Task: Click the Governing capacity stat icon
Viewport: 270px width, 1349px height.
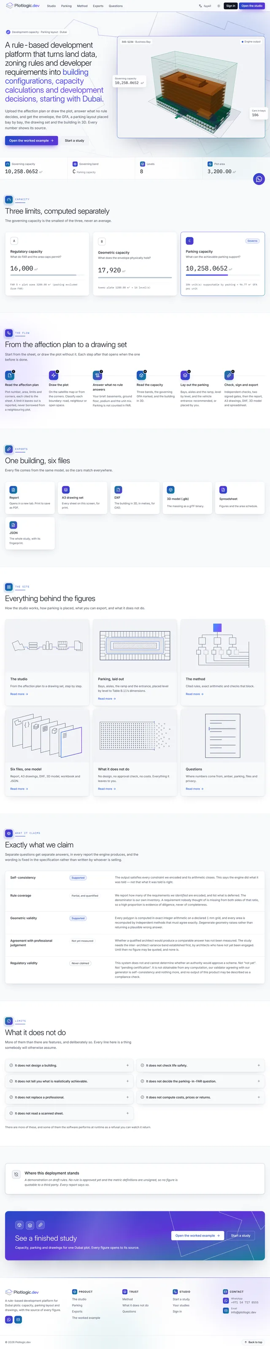Action: (8, 164)
